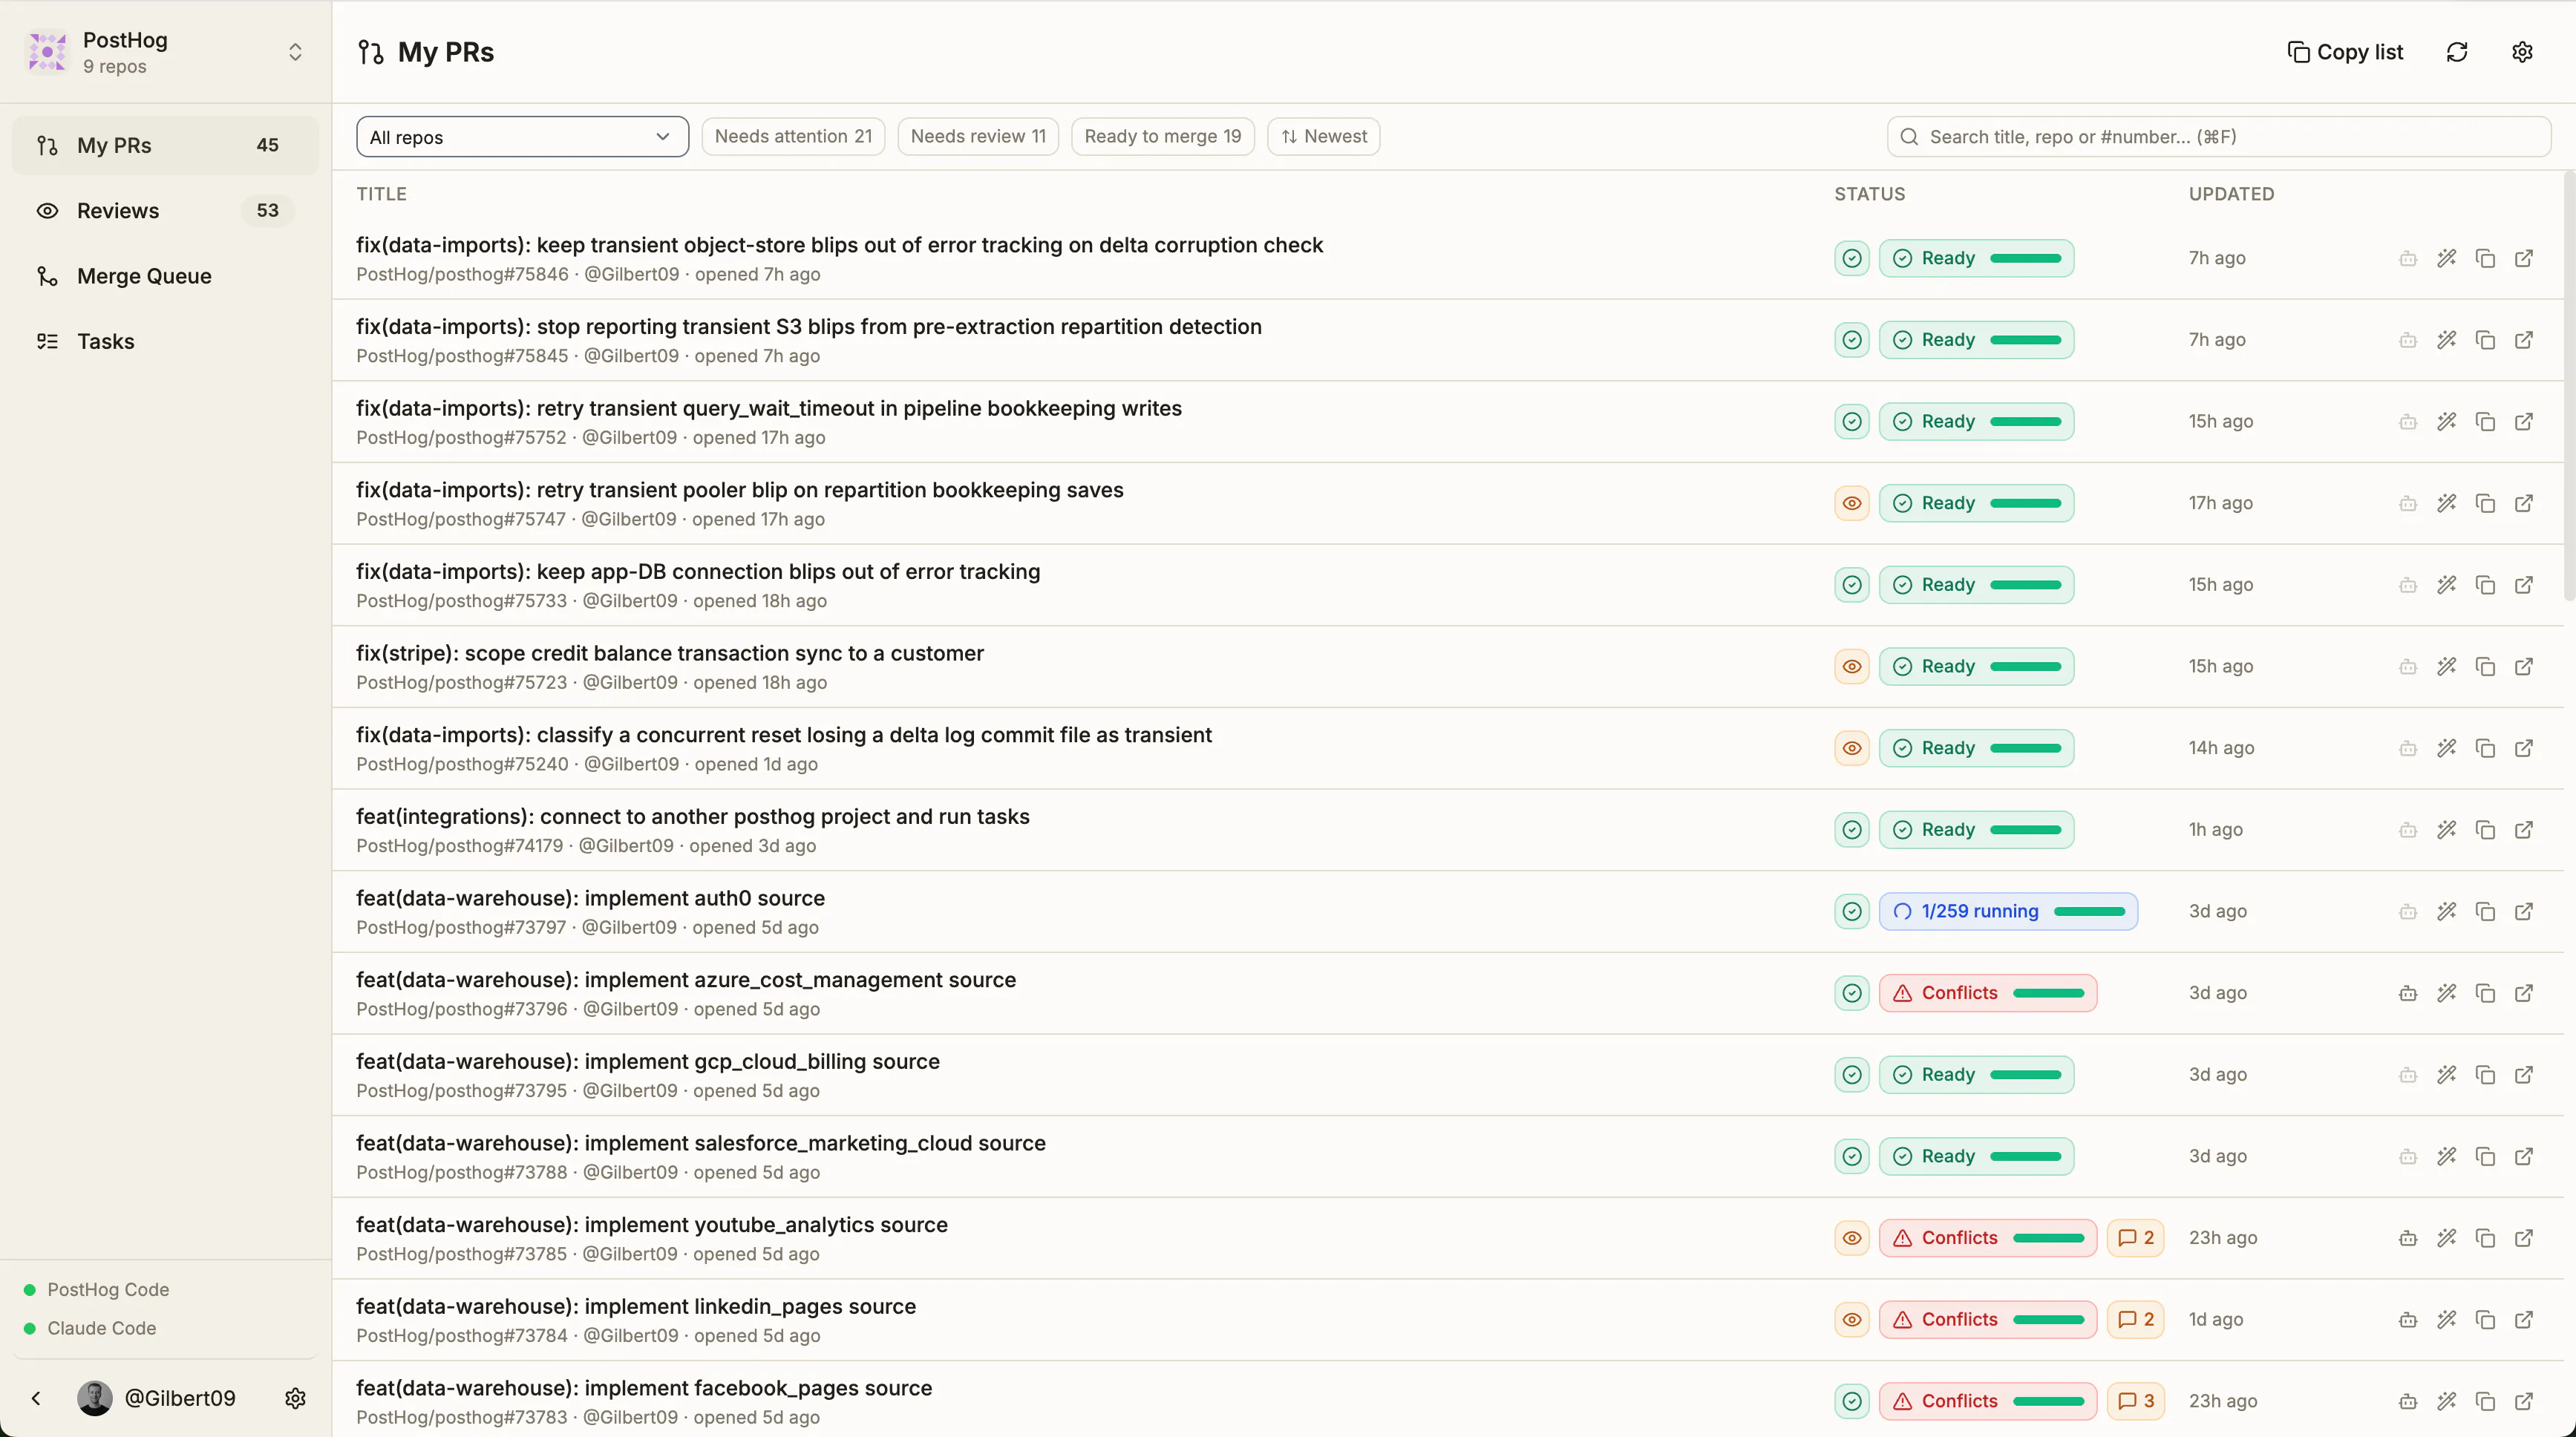Click the TITLE column header
The image size is (2576, 1437).
[381, 194]
